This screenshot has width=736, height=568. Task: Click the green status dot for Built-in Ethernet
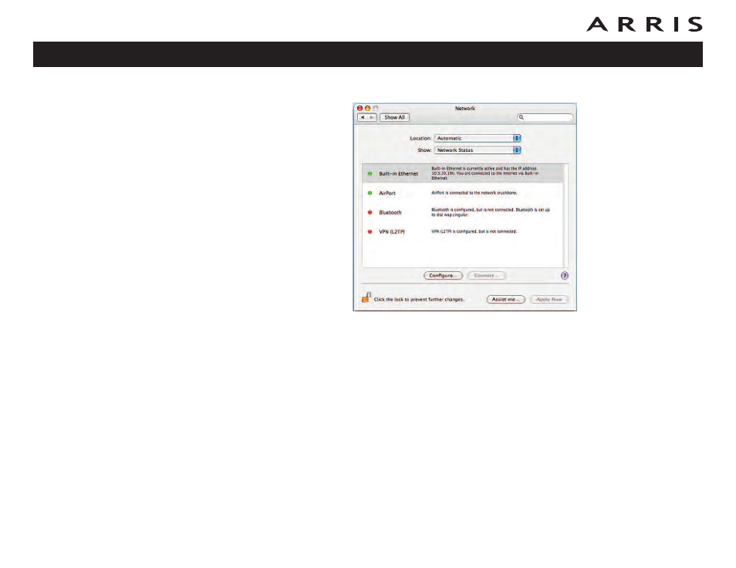370,174
